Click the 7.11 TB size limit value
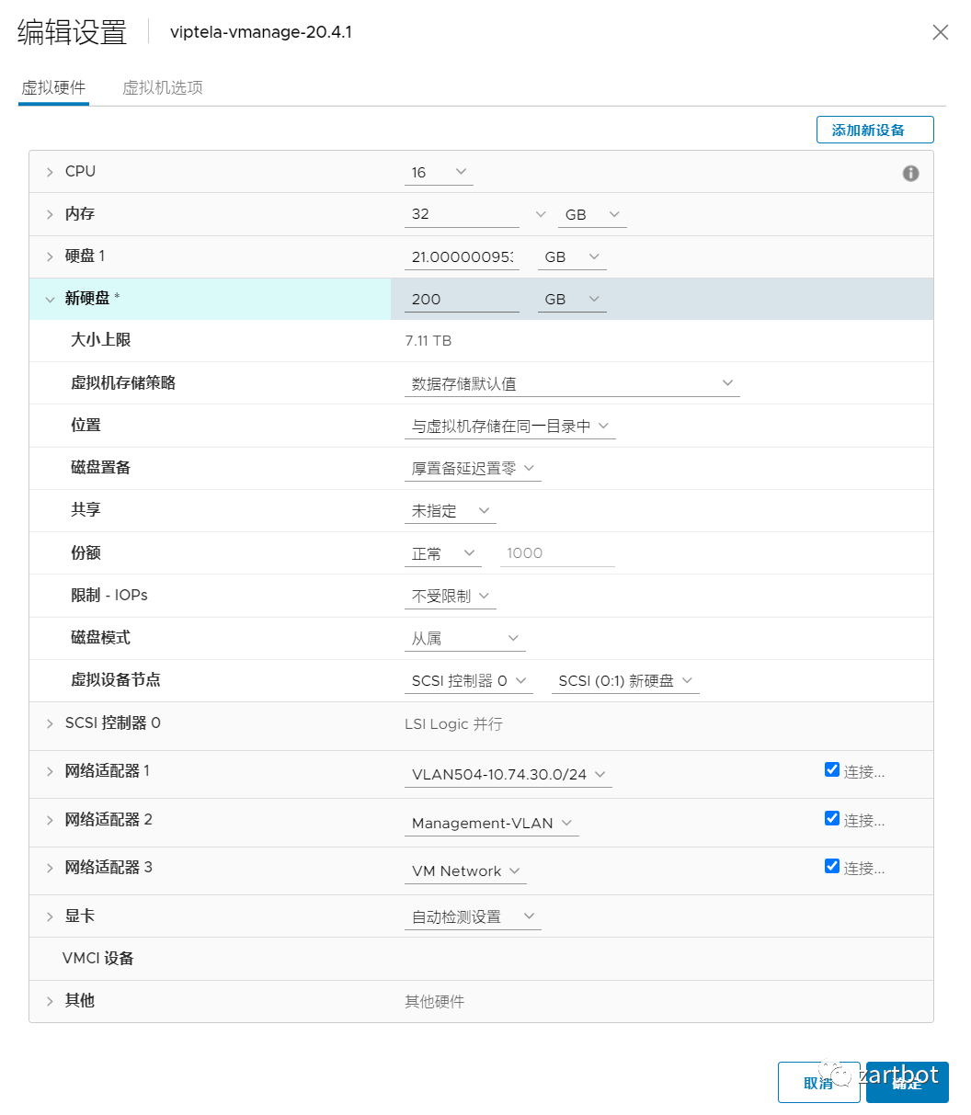 428,341
